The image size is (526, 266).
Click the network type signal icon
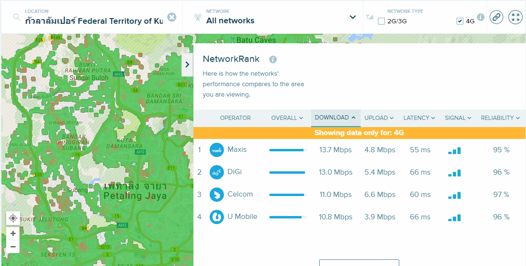[x=369, y=17]
